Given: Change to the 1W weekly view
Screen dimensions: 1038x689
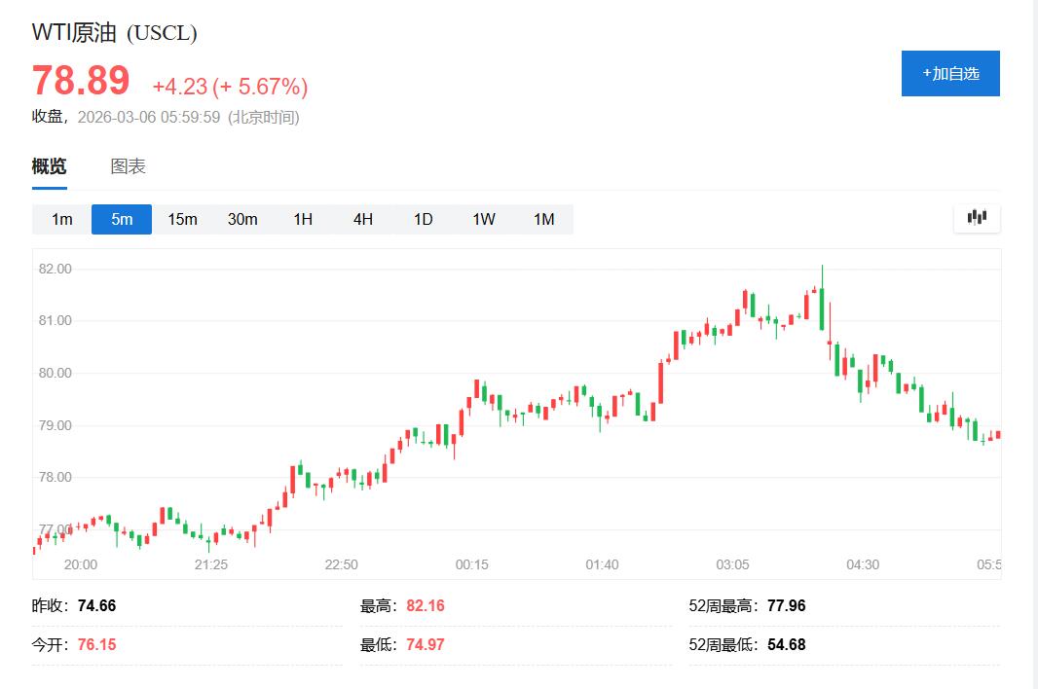Looking at the screenshot, I should [484, 219].
